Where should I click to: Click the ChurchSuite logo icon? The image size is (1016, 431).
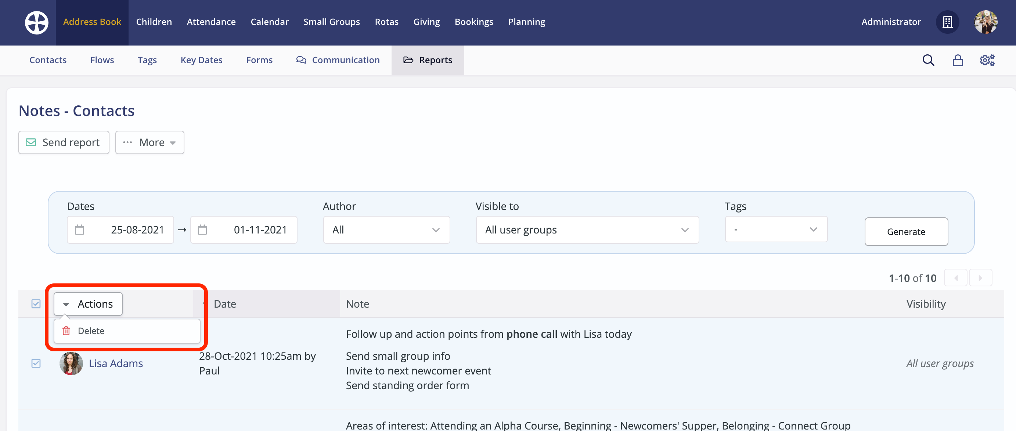pyautogui.click(x=37, y=22)
